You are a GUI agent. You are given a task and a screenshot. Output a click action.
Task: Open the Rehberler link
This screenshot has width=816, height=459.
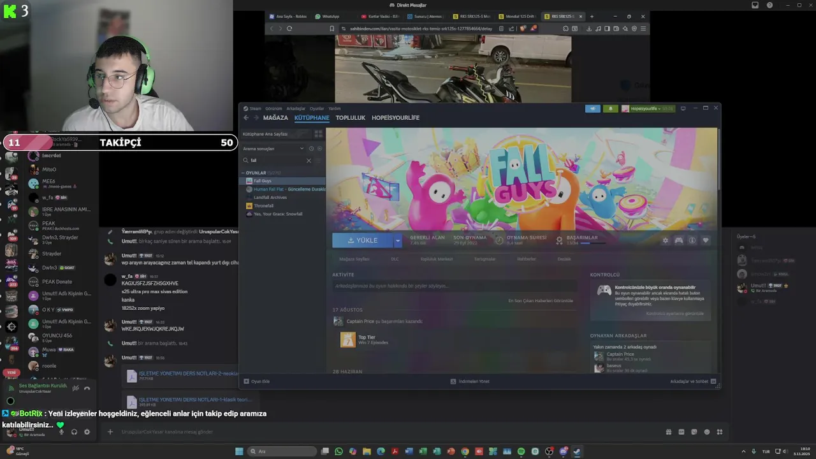pyautogui.click(x=527, y=259)
